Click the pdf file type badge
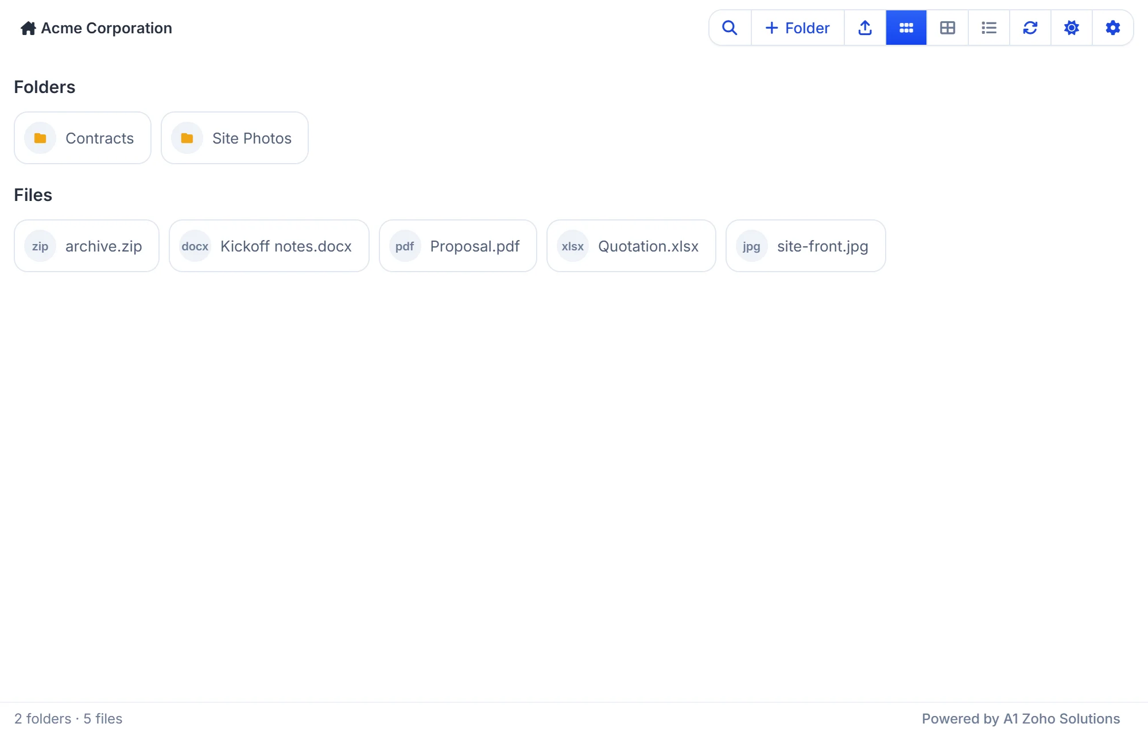Viewport: 1148px width, 735px height. 405,246
